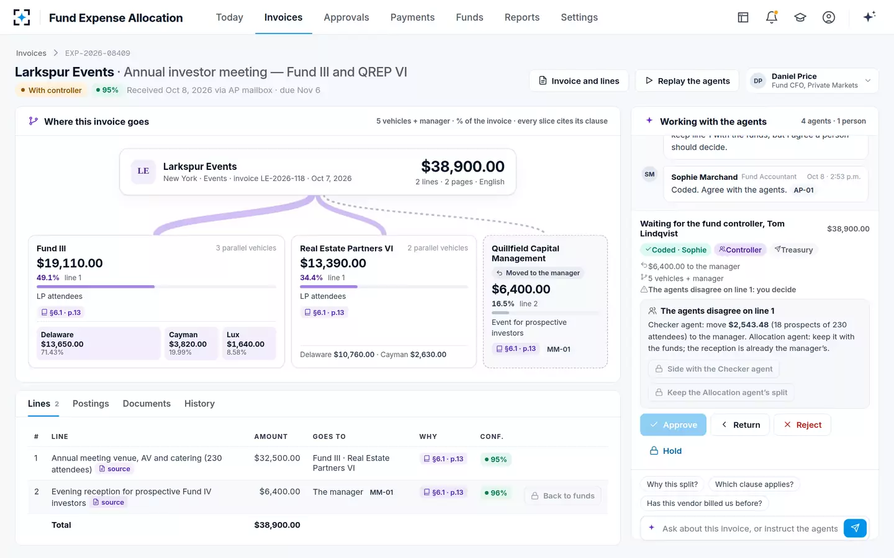Open clause §6.1 · p.13 in Fund III card
Image resolution: width=894 pixels, height=558 pixels.
point(61,312)
